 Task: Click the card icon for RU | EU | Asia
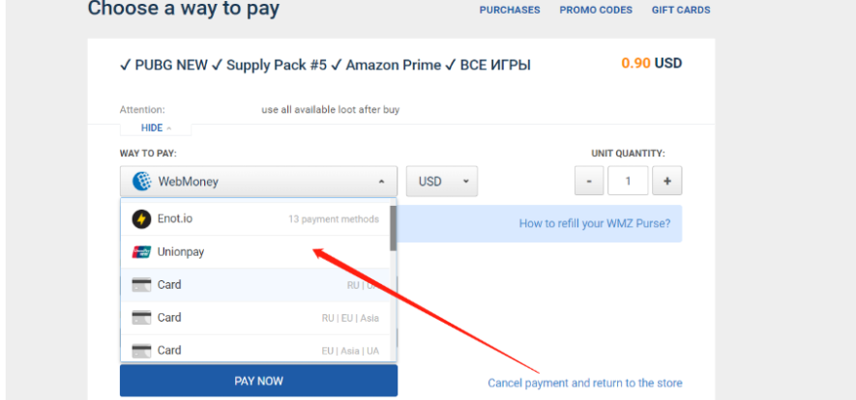click(x=141, y=318)
